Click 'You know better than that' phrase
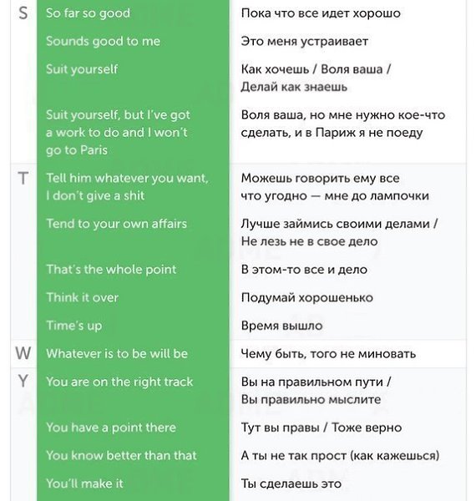 coord(121,455)
